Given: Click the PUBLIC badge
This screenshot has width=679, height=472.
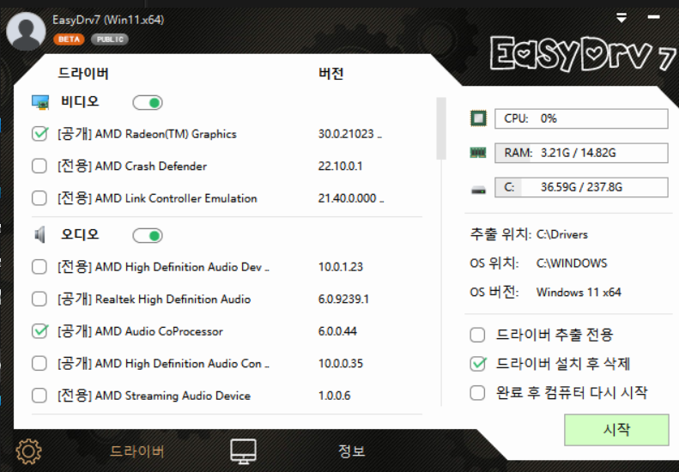Looking at the screenshot, I should click(110, 39).
